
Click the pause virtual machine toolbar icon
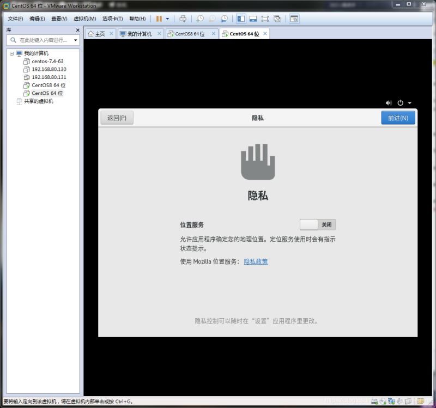tap(159, 19)
